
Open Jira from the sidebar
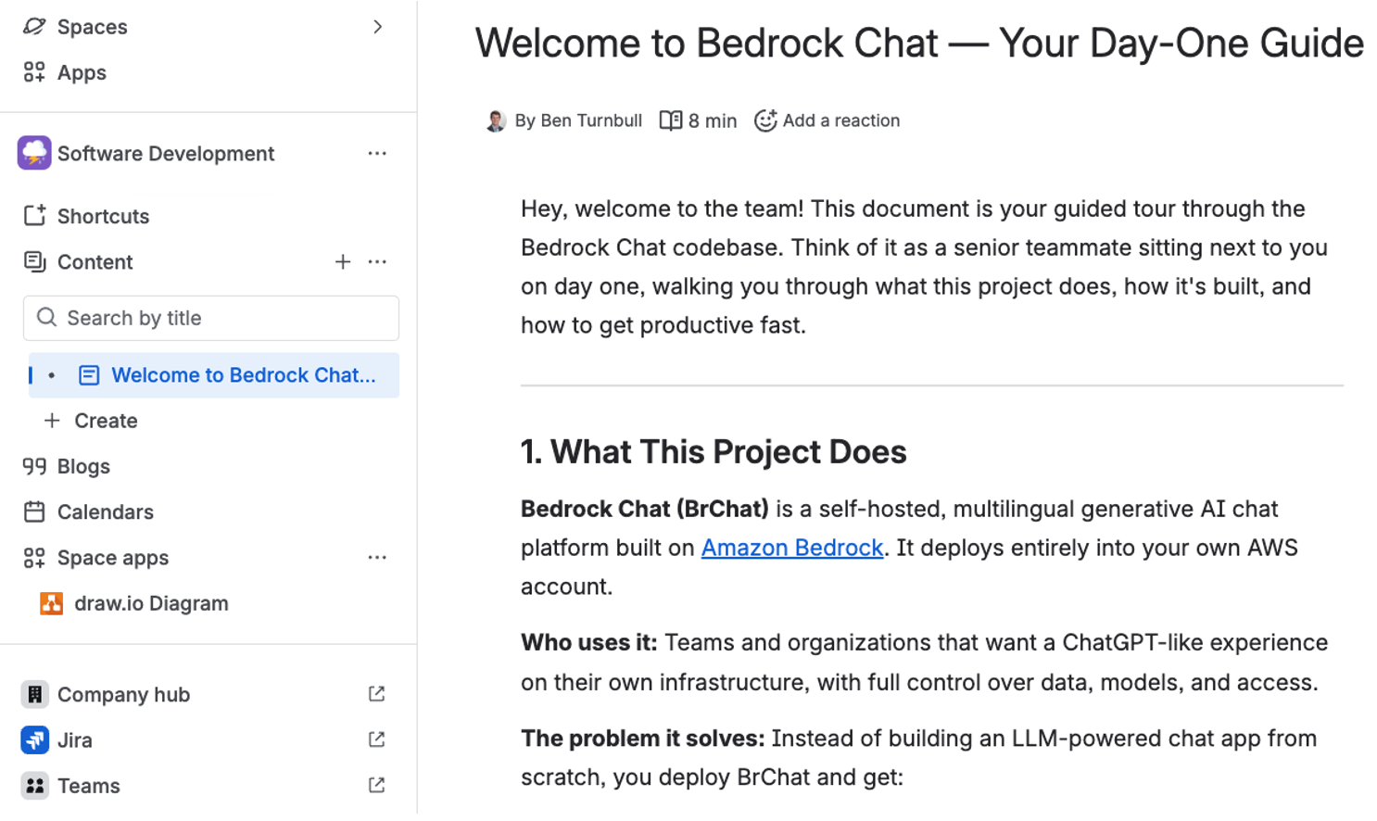(x=74, y=740)
